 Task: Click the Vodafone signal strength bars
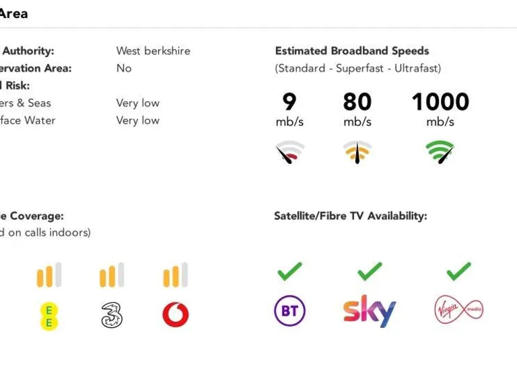tap(175, 275)
